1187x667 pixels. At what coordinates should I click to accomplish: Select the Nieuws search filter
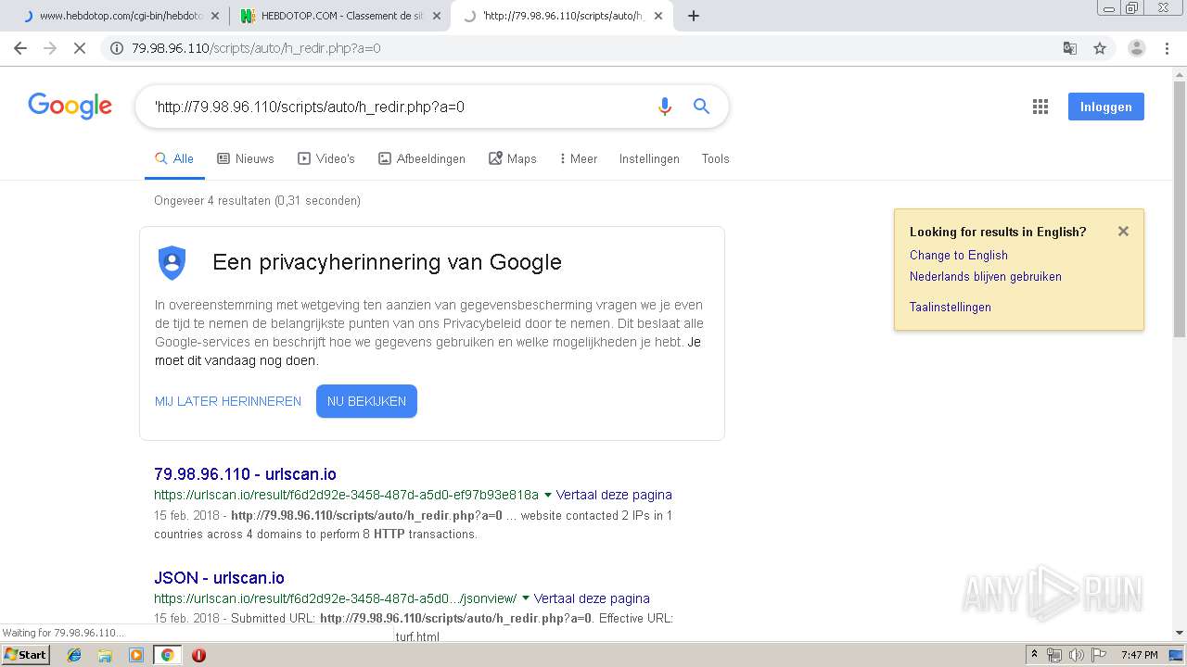tap(246, 158)
